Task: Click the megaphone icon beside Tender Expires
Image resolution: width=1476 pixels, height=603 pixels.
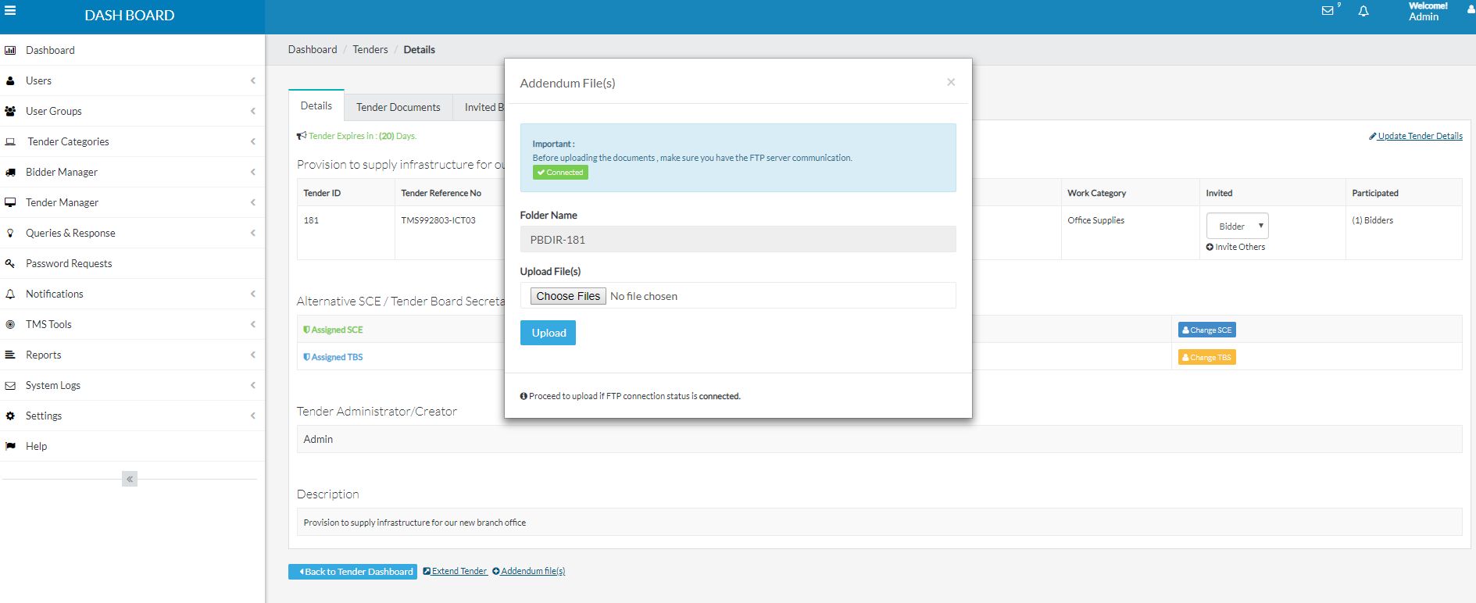Action: tap(301, 136)
